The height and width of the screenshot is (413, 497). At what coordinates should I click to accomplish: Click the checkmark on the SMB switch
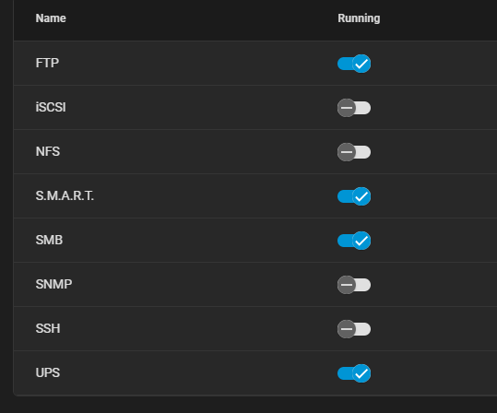[x=361, y=241]
